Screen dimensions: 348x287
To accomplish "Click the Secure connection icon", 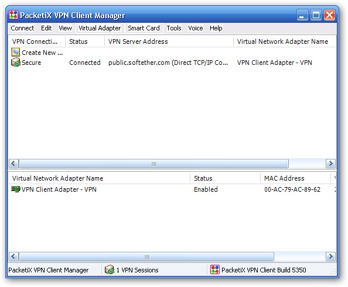I will [x=16, y=63].
